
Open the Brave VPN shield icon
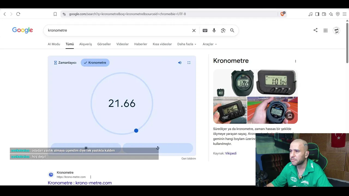point(338,14)
